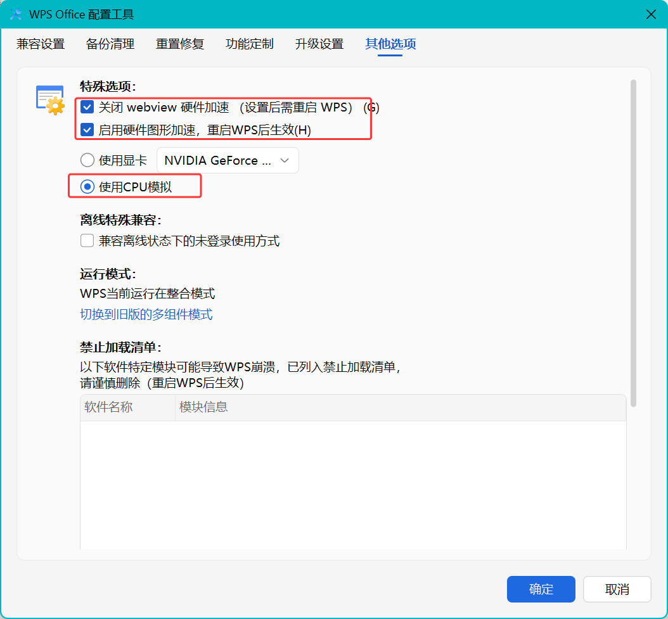Click the 离线特殊兼容 section heading

[120, 220]
